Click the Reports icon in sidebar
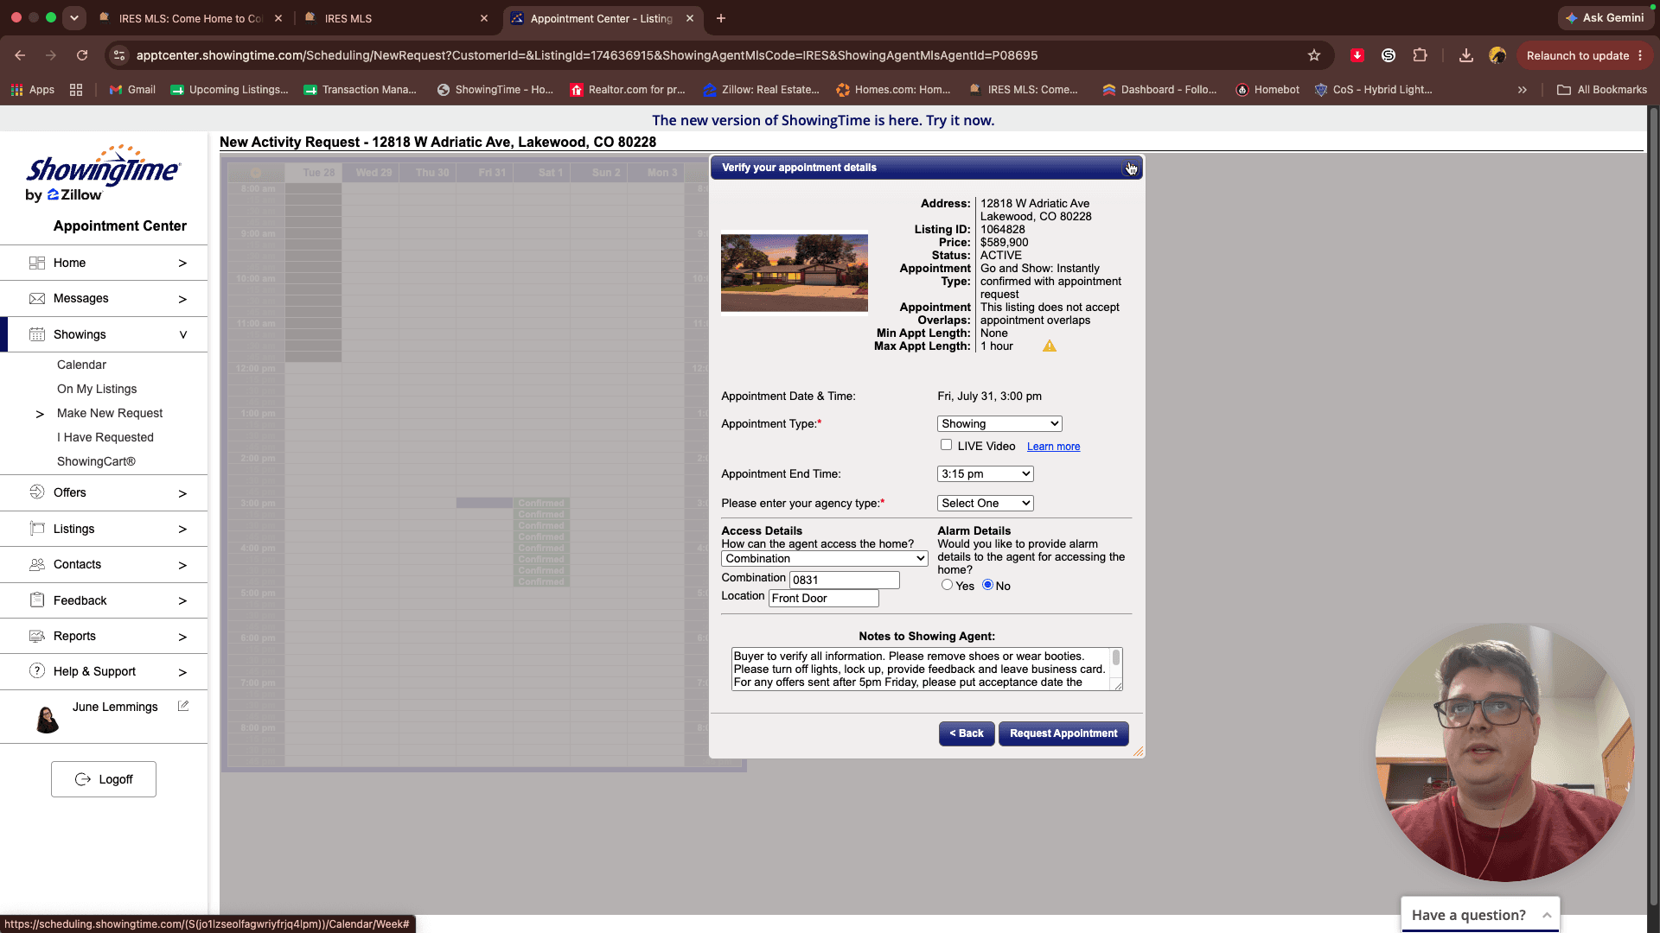The width and height of the screenshot is (1660, 933). 37,636
